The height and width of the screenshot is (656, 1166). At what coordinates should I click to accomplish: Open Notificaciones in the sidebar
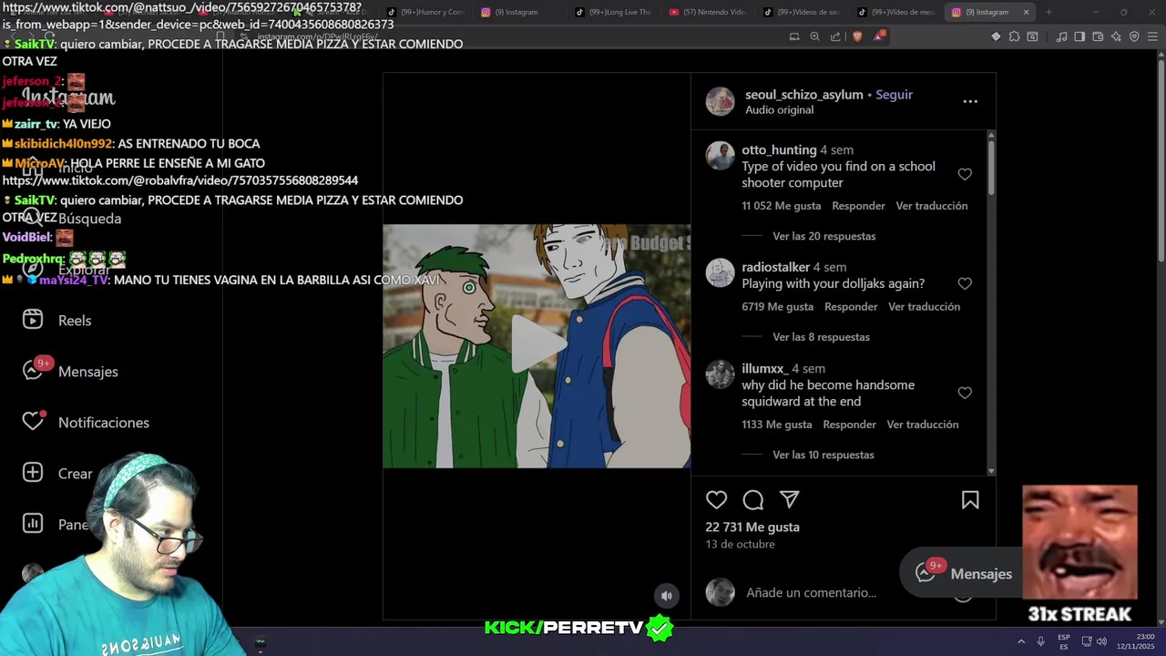104,423
